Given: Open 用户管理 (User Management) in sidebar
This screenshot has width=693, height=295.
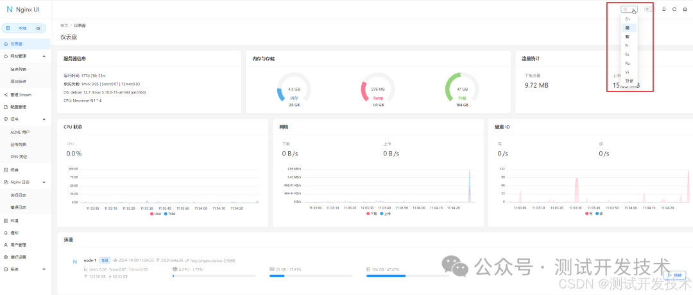Looking at the screenshot, I should tap(18, 244).
